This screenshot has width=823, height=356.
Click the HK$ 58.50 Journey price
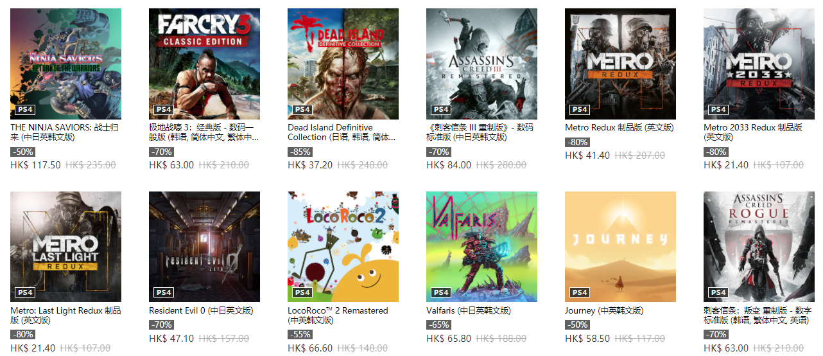pos(587,338)
